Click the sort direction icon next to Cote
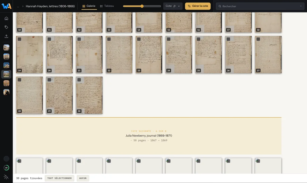Image resolution: width=307 pixels, height=183 pixels. (x=175, y=6)
